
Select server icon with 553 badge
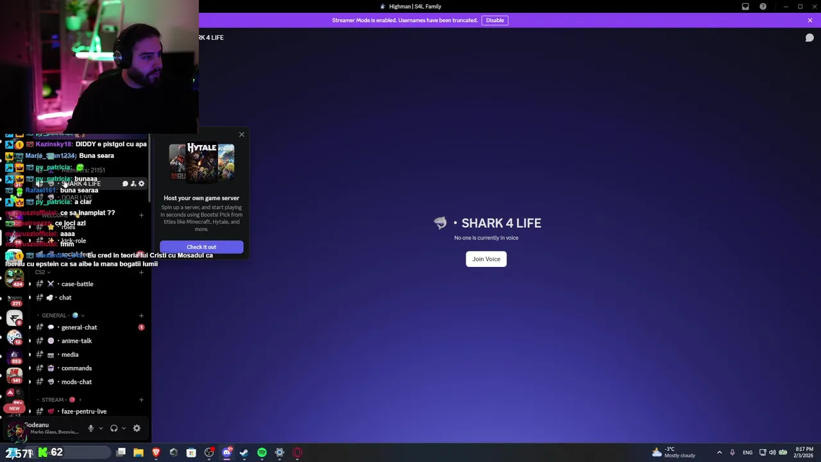pyautogui.click(x=14, y=356)
